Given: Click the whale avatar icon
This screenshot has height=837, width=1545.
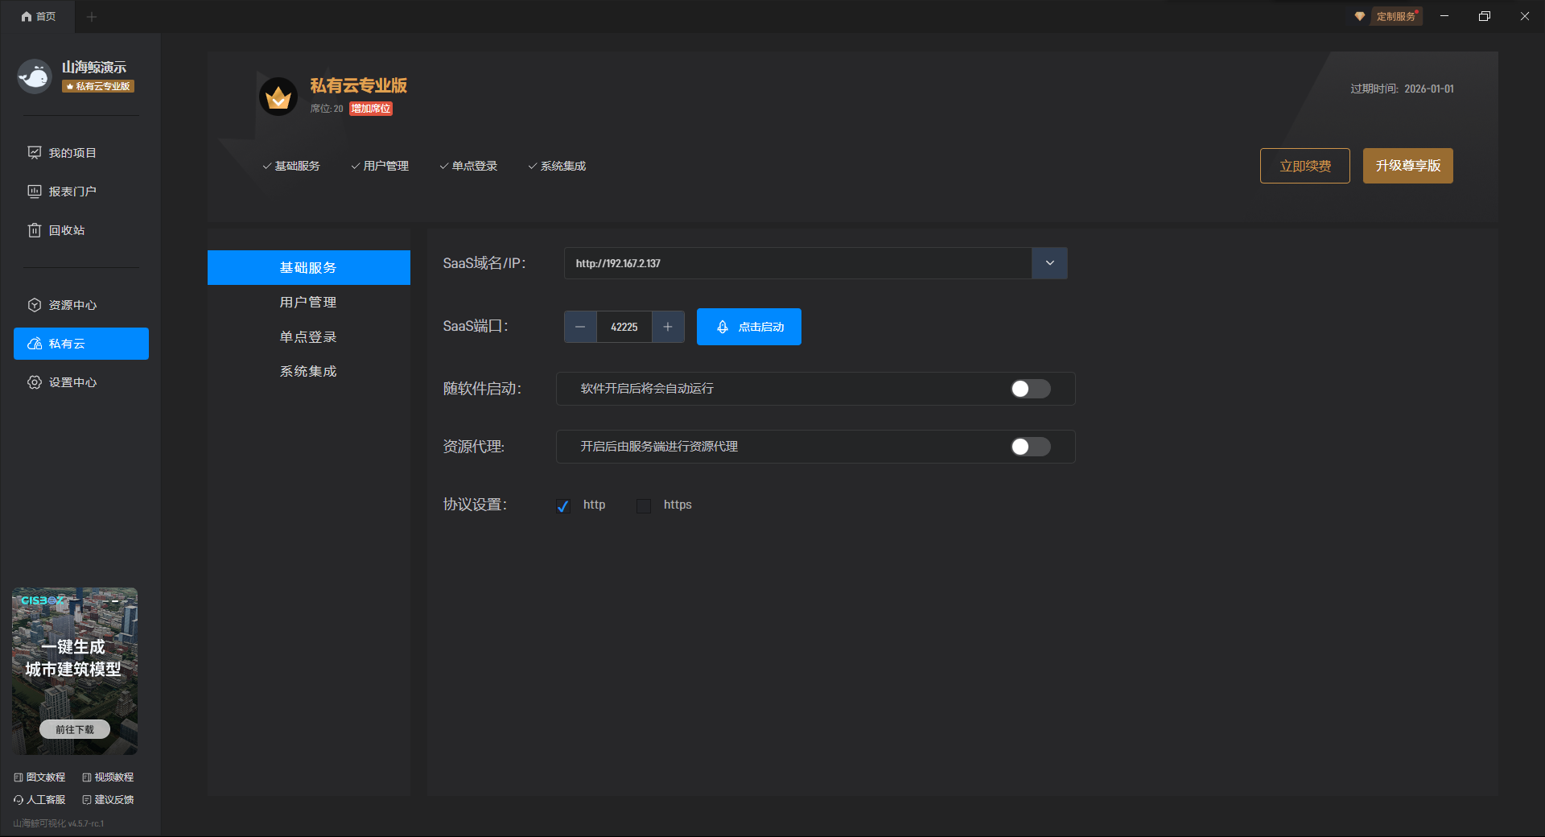Looking at the screenshot, I should pyautogui.click(x=35, y=76).
